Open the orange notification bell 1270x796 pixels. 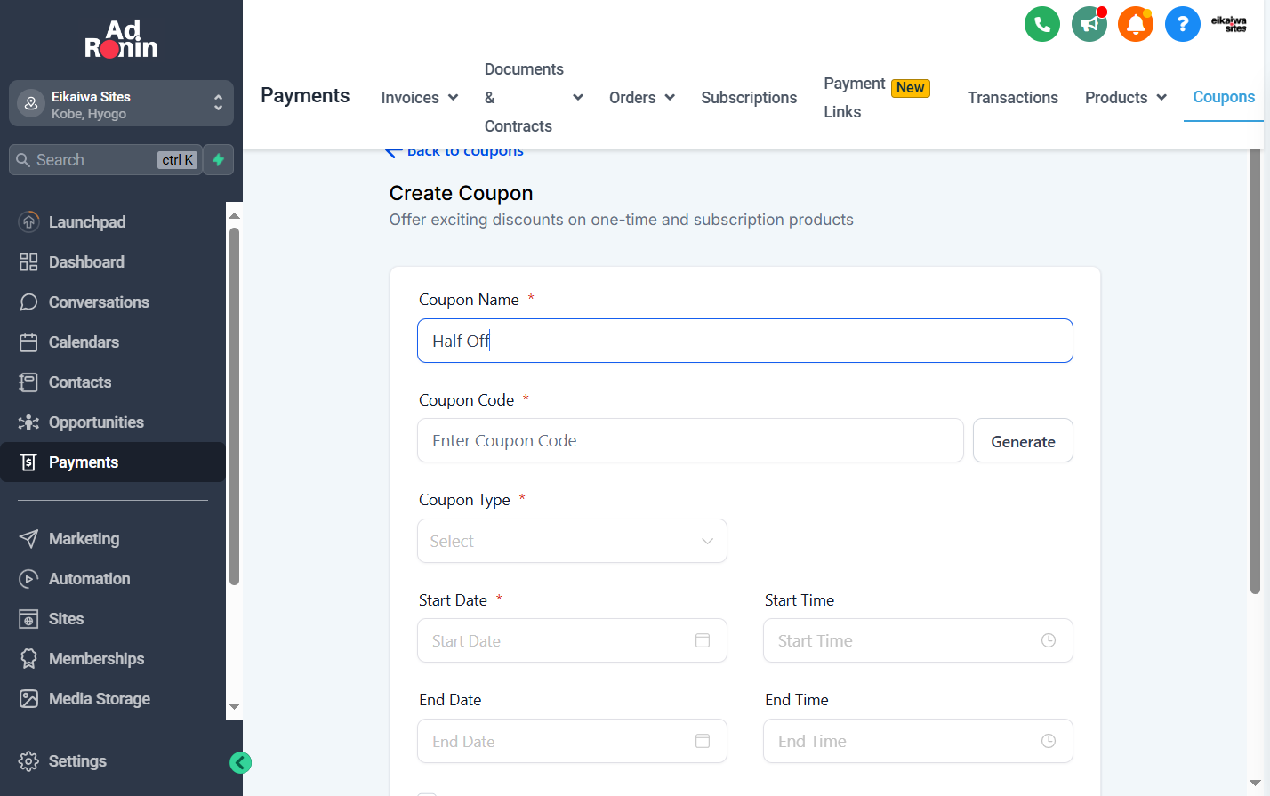pos(1136,24)
